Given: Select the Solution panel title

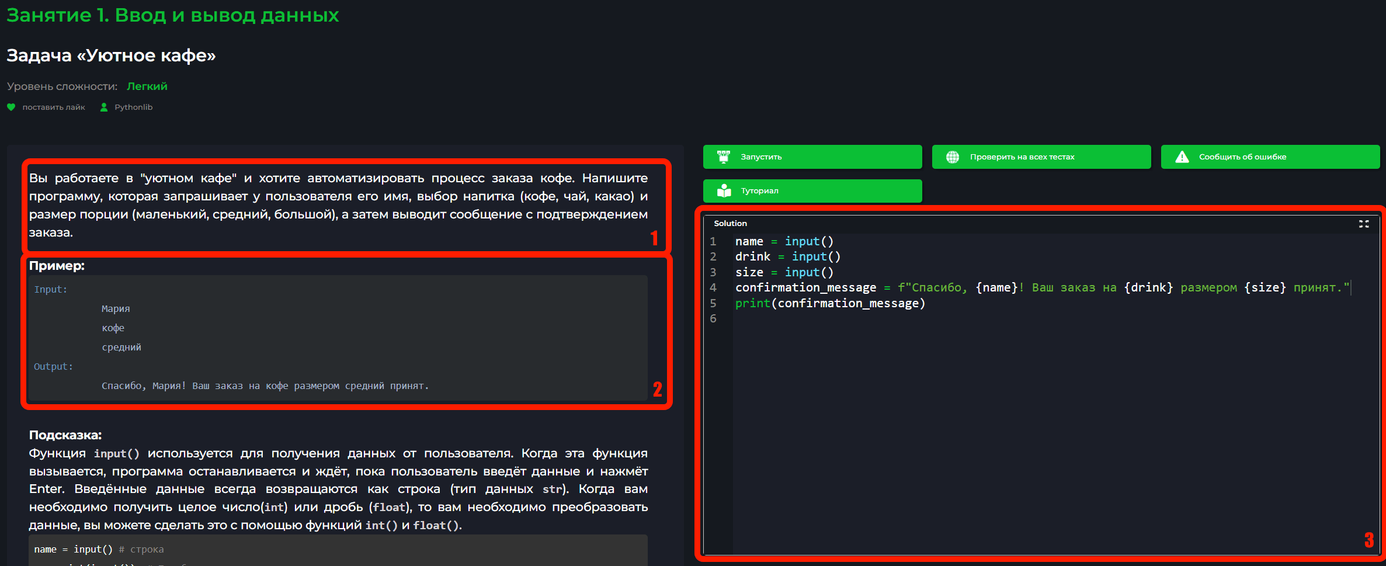Looking at the screenshot, I should pos(730,223).
